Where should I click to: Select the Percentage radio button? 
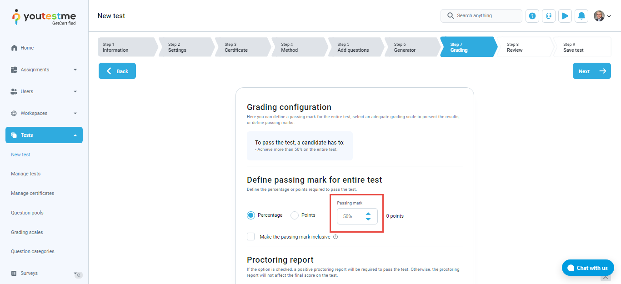click(251, 215)
